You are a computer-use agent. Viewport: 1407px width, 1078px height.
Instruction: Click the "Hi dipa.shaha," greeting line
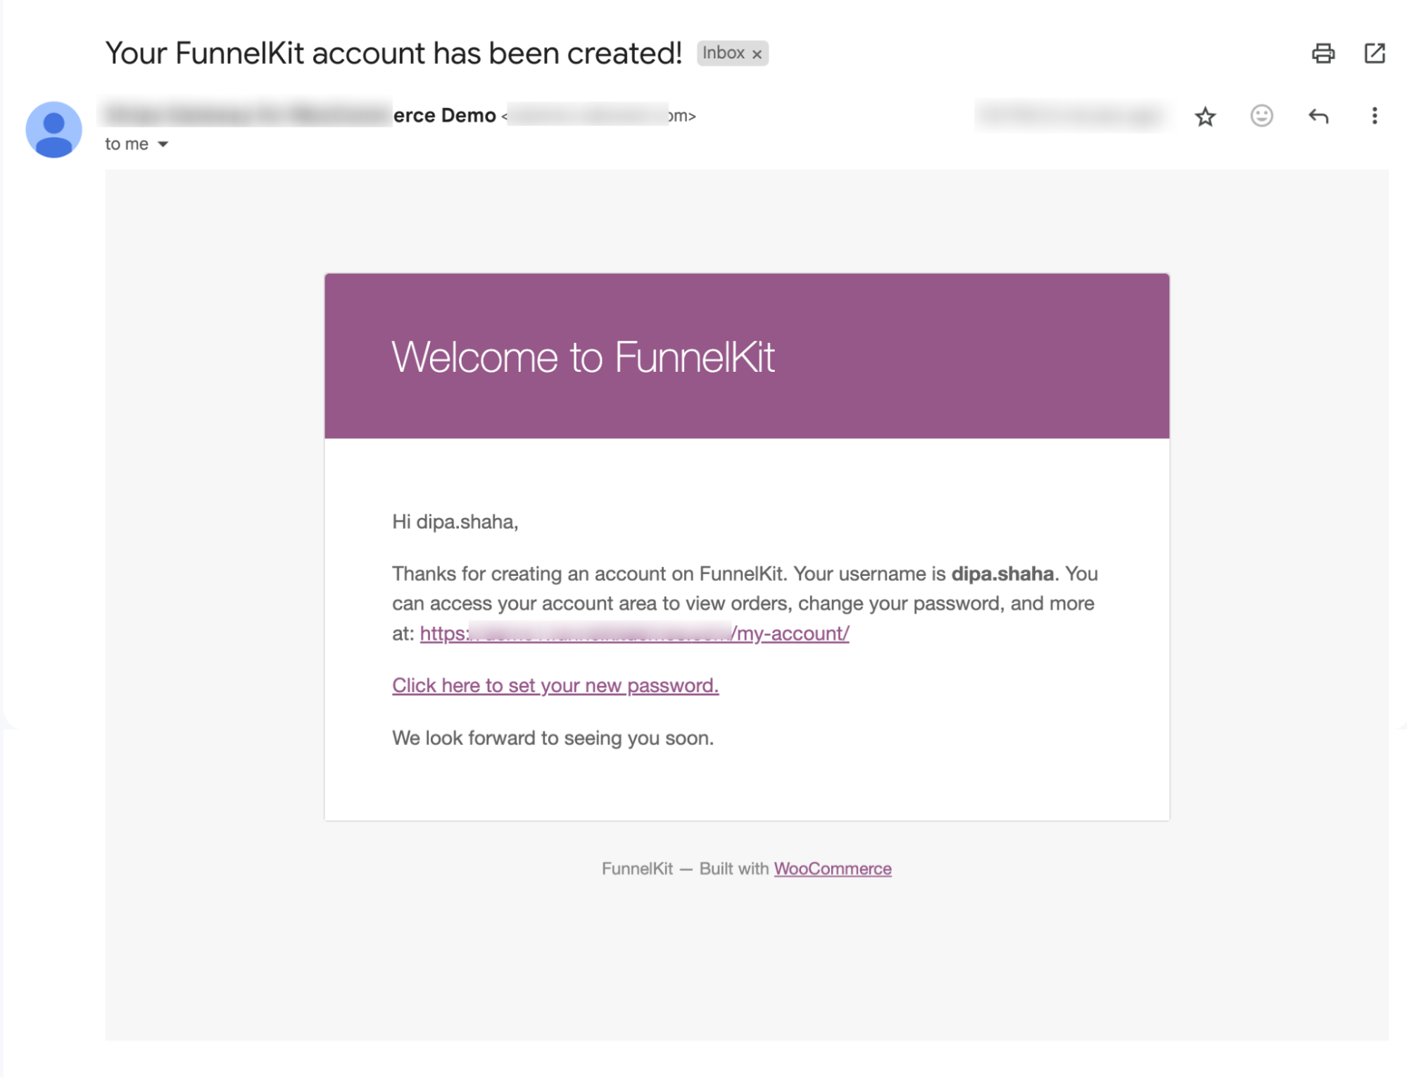[455, 522]
